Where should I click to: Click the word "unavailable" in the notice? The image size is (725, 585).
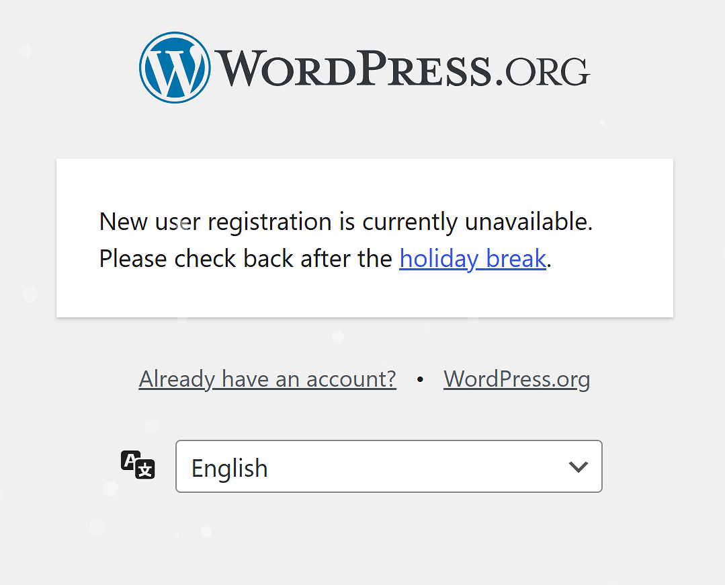[x=528, y=222]
